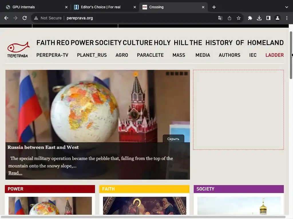The width and height of the screenshot is (293, 219).
Task: Open the yellow FAITH section header
Action: [144, 189]
